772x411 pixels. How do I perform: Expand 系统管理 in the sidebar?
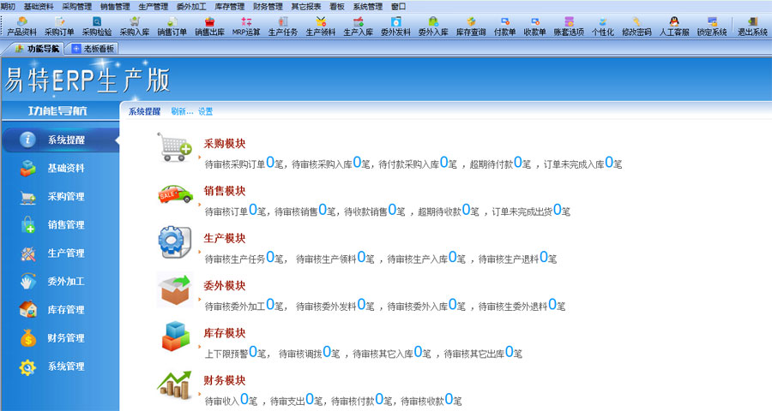pos(65,366)
